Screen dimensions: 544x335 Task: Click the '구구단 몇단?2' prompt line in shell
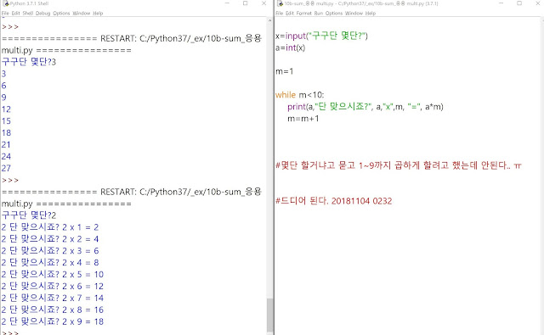pyautogui.click(x=28, y=215)
